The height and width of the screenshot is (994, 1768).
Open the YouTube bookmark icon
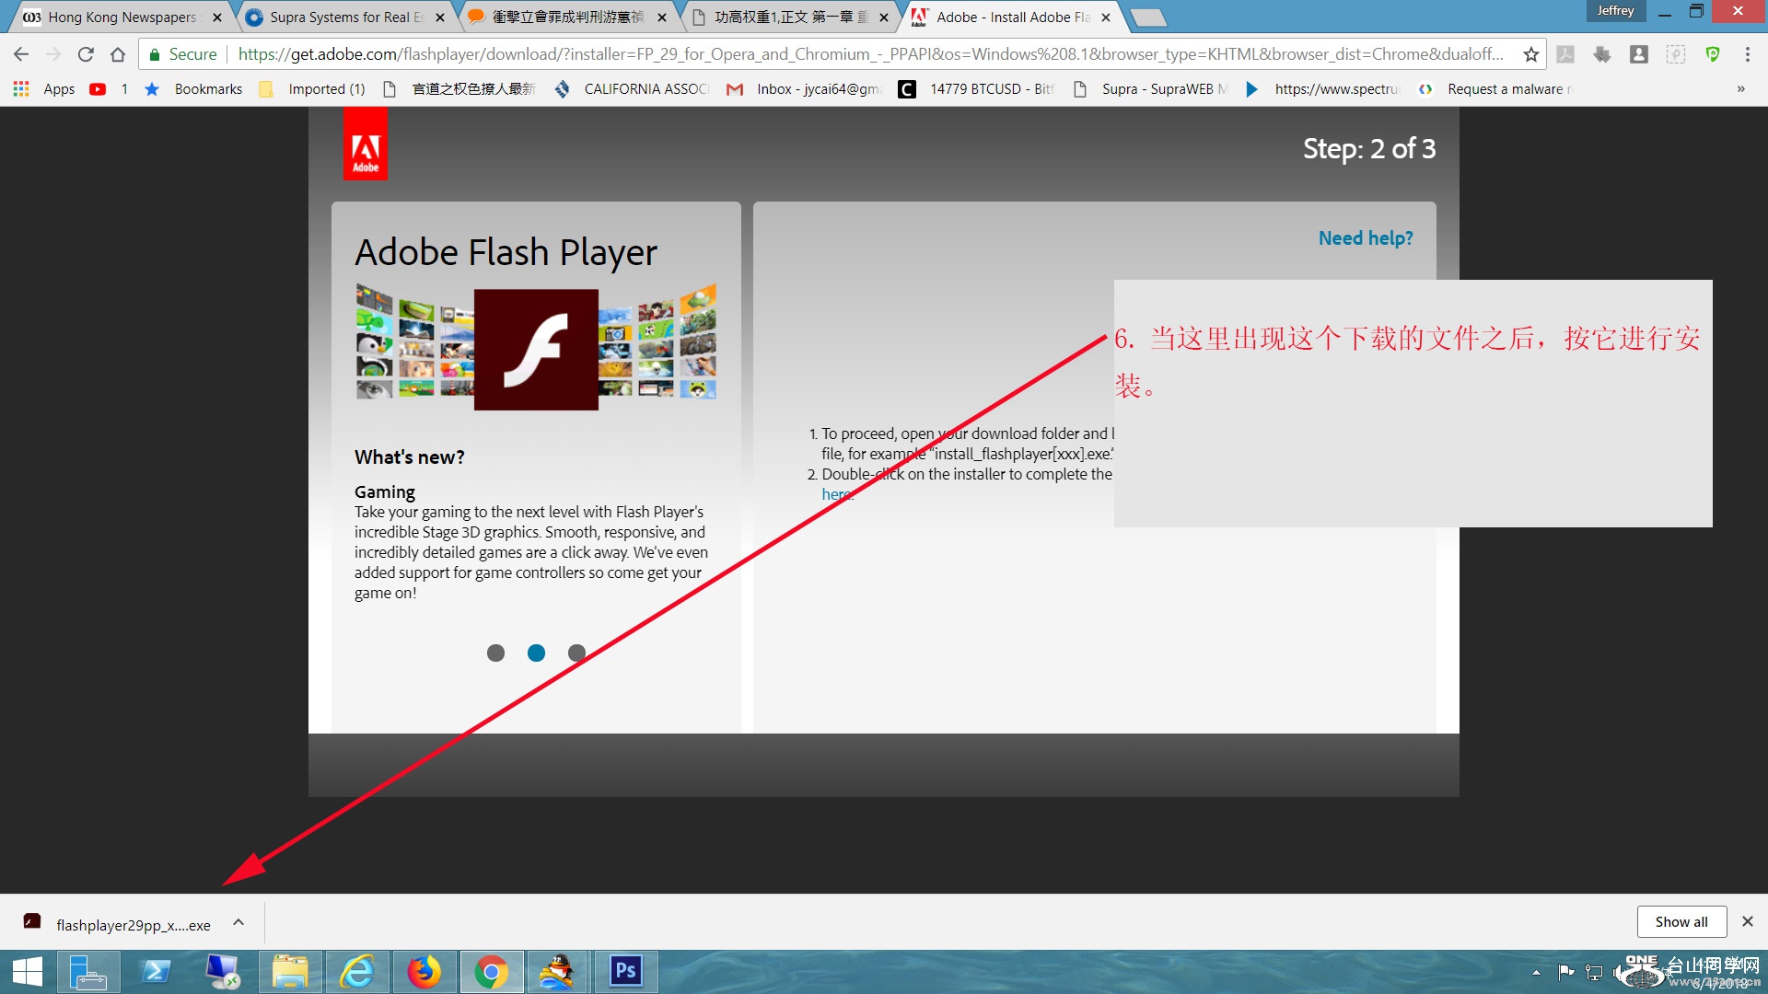[x=98, y=89]
